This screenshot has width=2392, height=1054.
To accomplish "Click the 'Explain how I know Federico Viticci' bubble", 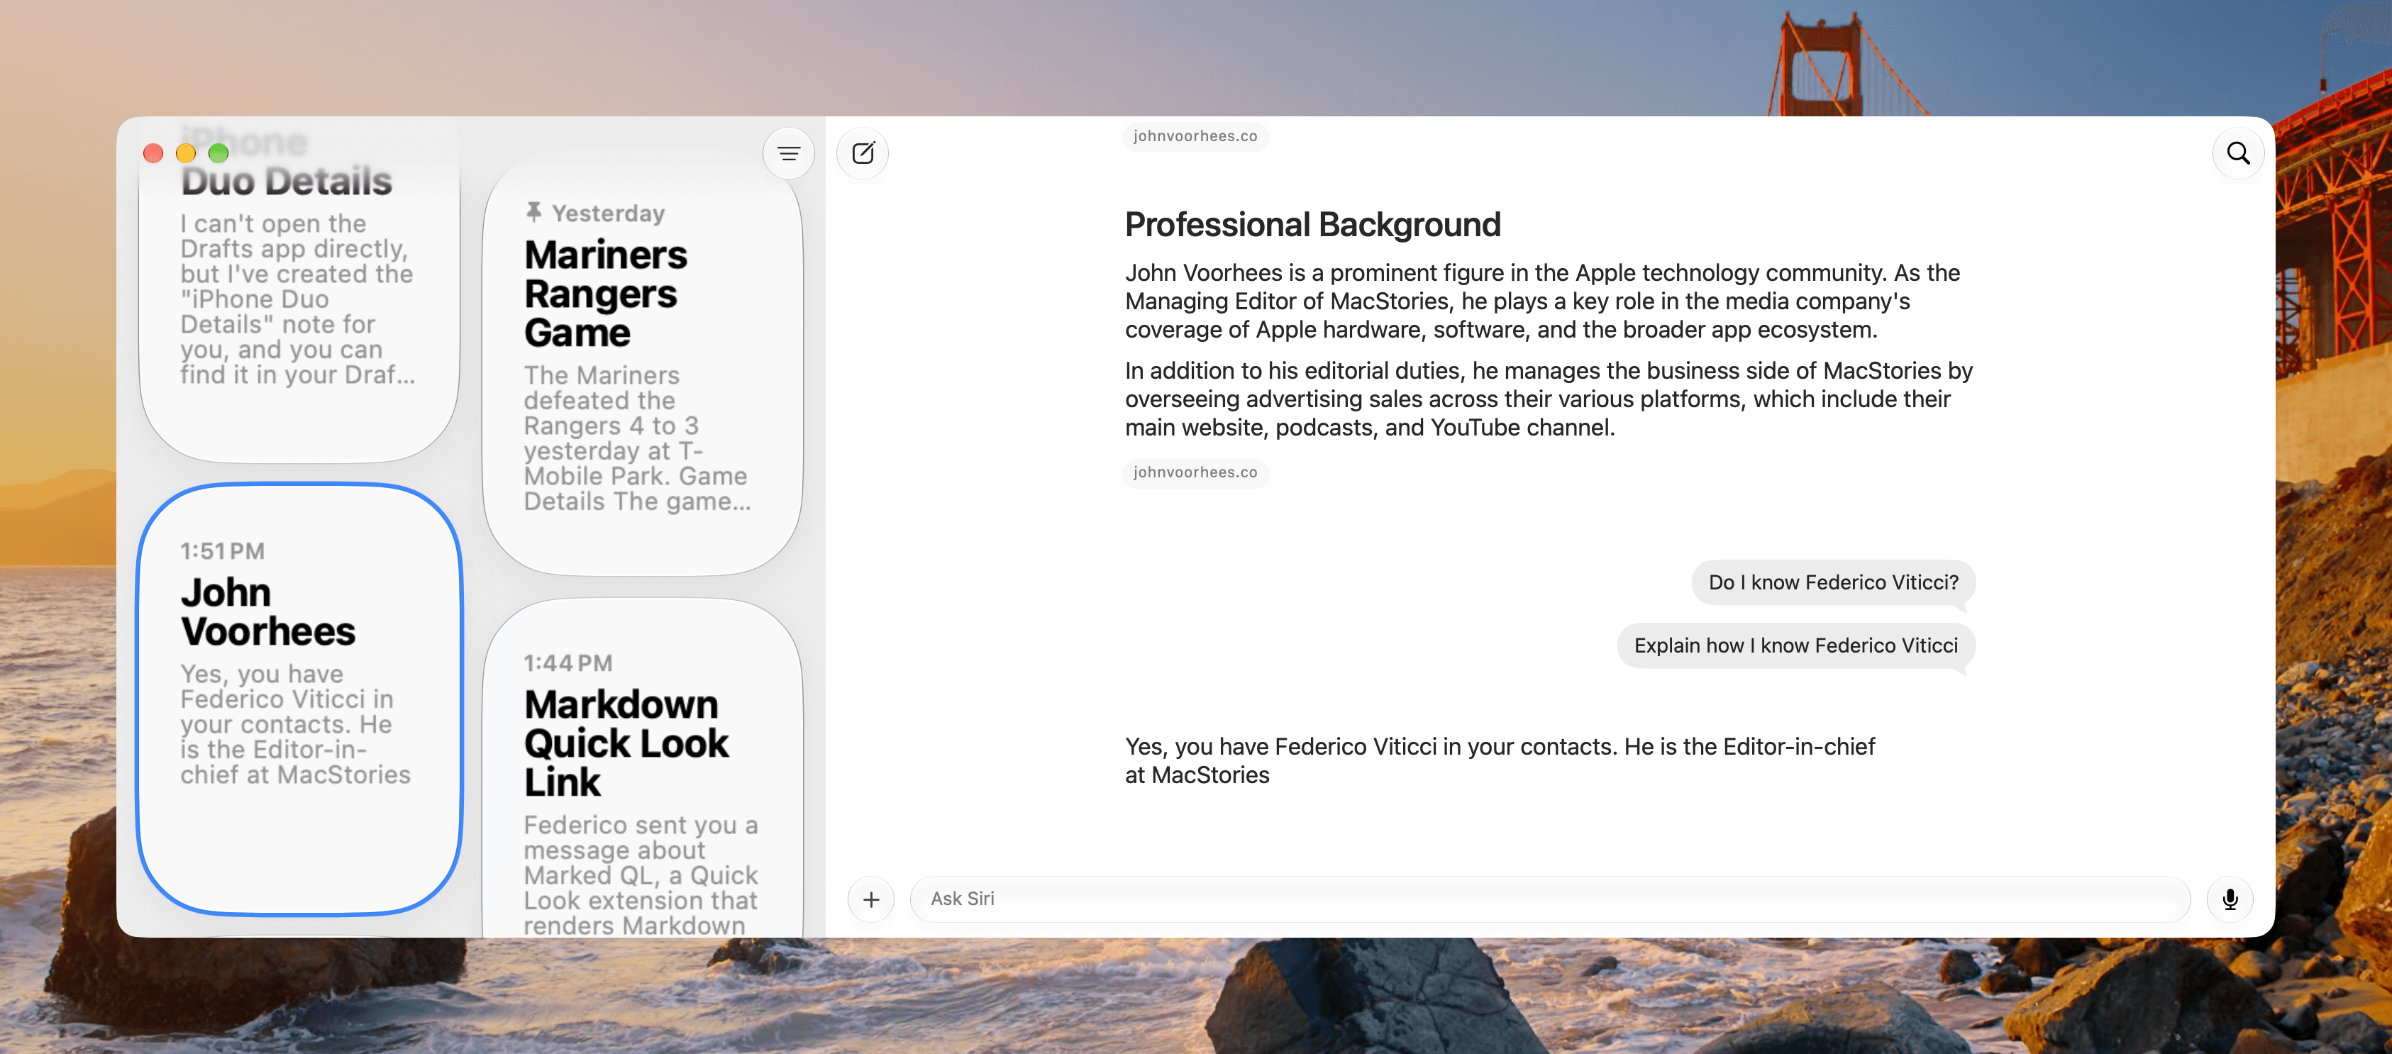I will pos(1796,645).
